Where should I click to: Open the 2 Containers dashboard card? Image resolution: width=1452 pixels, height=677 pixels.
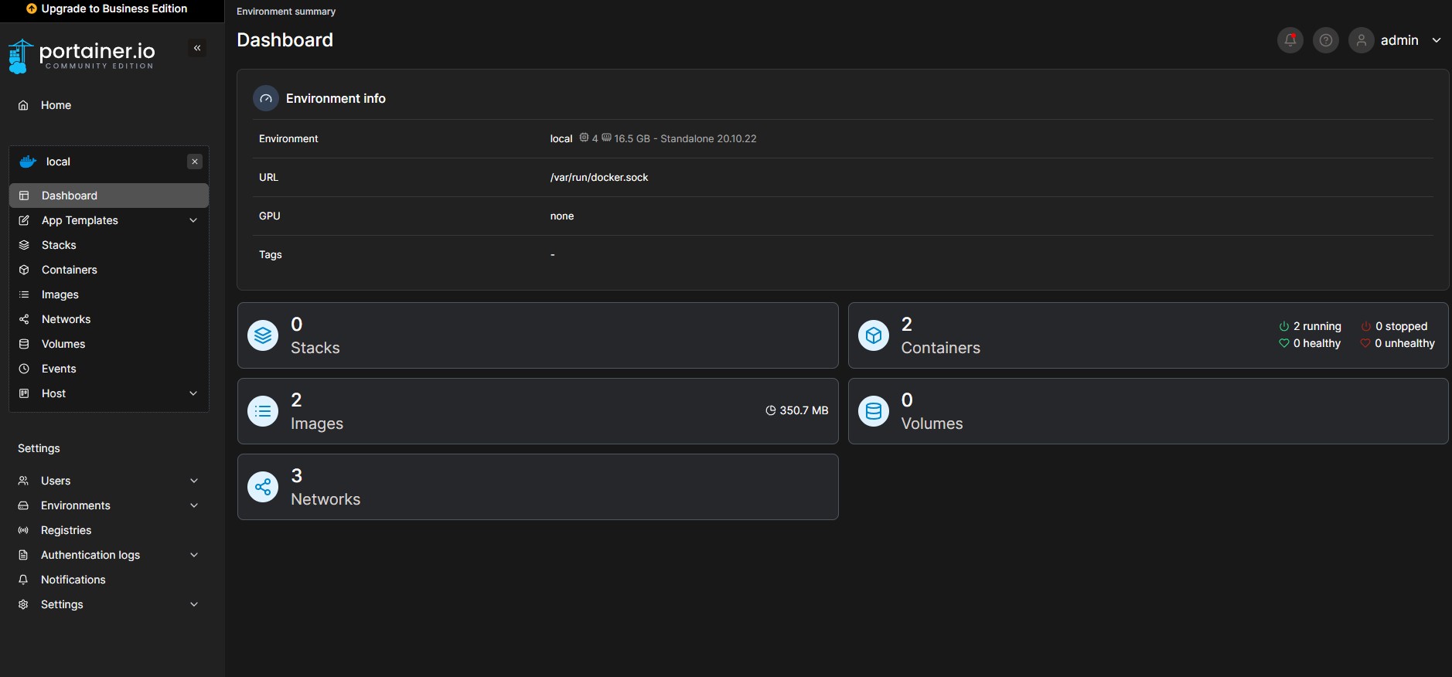click(1148, 335)
